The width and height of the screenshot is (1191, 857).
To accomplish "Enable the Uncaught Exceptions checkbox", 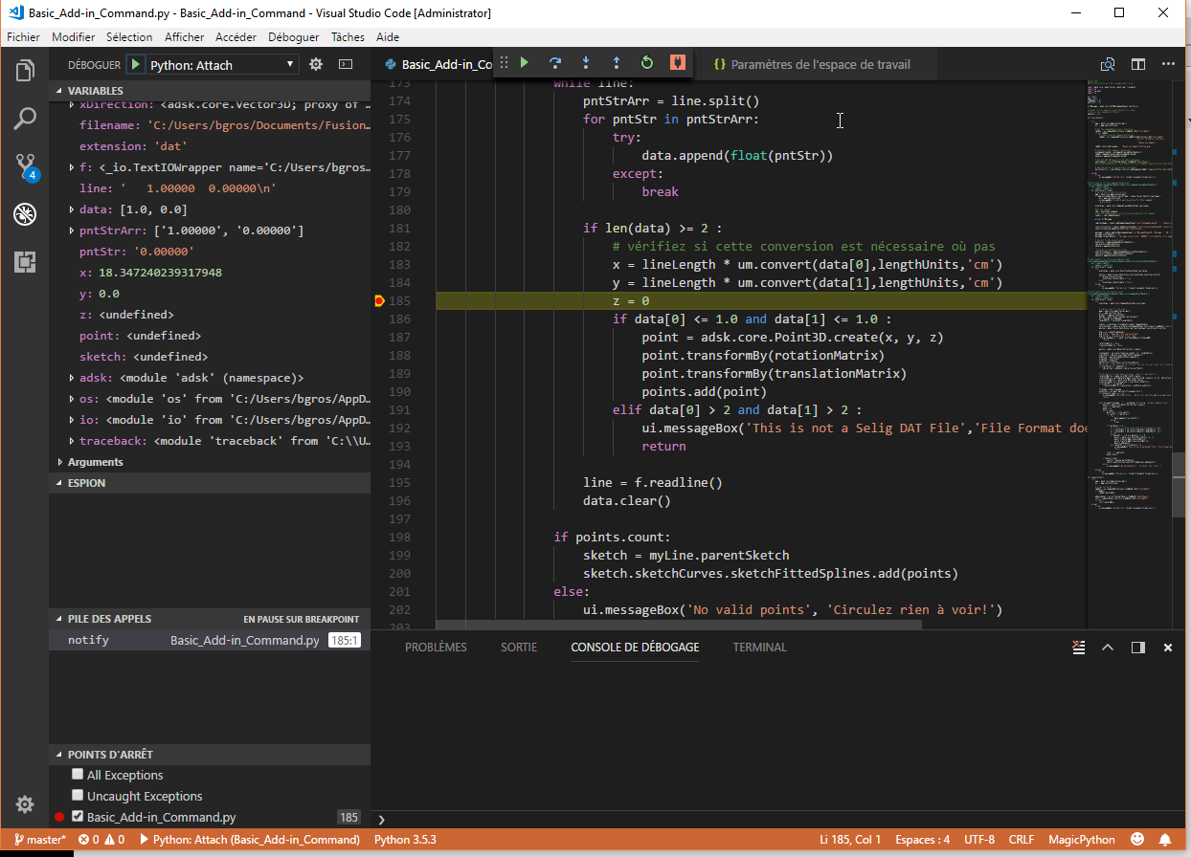I will [78, 795].
